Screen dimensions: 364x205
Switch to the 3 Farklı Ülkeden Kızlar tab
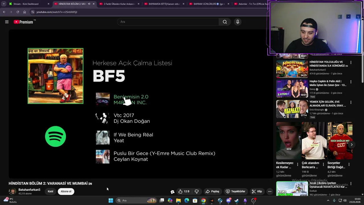(x=119, y=4)
